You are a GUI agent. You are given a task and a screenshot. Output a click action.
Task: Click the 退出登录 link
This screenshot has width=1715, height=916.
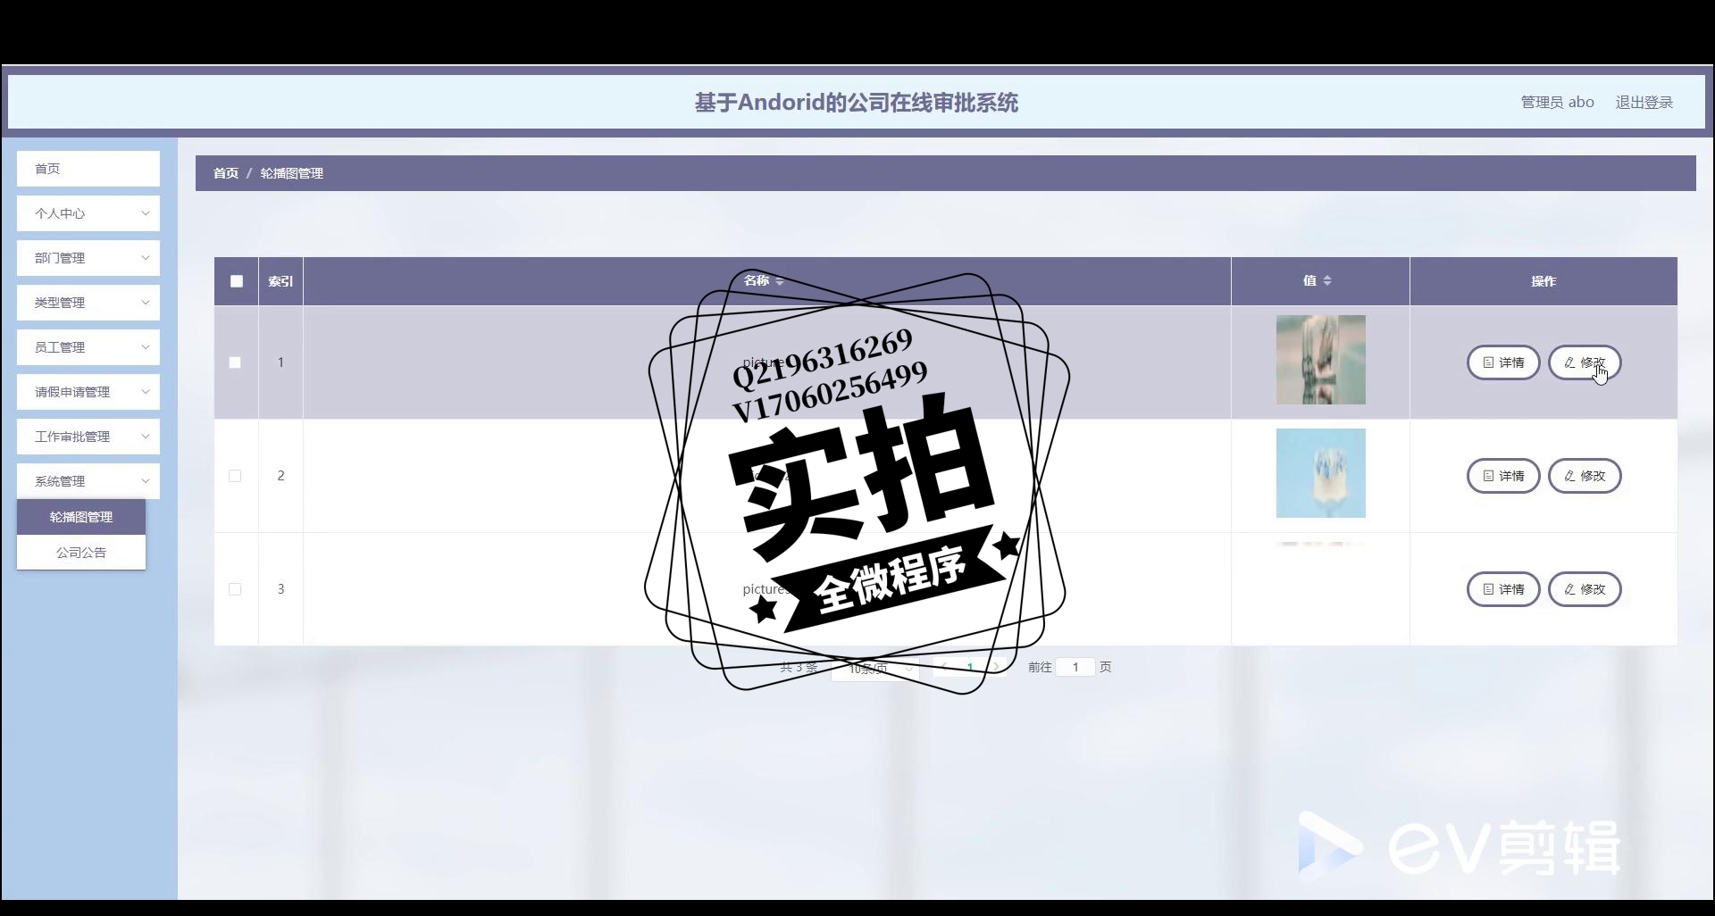point(1644,102)
